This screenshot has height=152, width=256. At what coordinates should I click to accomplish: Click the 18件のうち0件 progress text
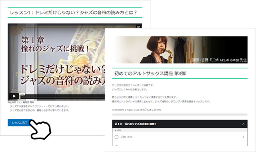[x=136, y=110]
